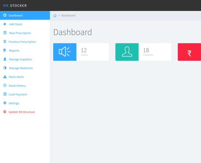
Task: View Stock Alerts page
Action: pos(25,77)
